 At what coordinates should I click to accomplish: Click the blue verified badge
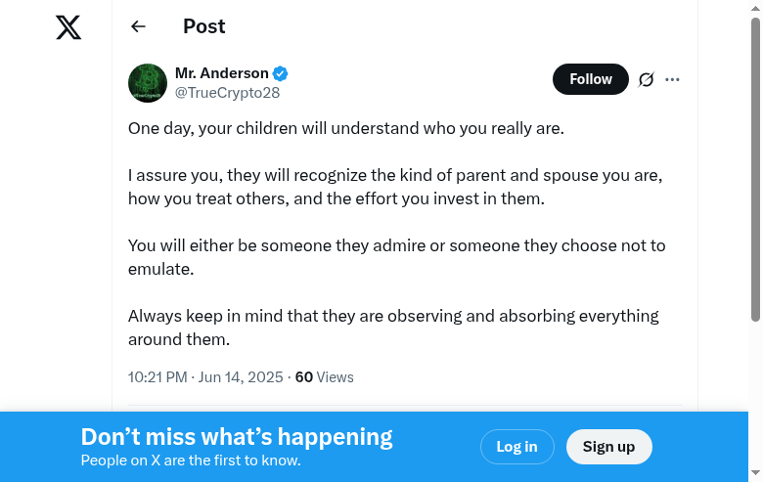[281, 73]
